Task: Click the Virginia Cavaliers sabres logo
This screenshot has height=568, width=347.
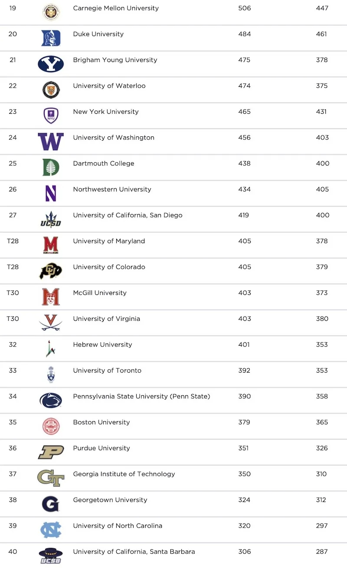Action: (x=51, y=323)
